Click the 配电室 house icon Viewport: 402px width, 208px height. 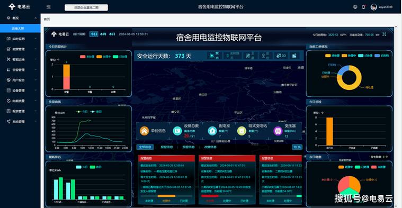tap(212, 131)
